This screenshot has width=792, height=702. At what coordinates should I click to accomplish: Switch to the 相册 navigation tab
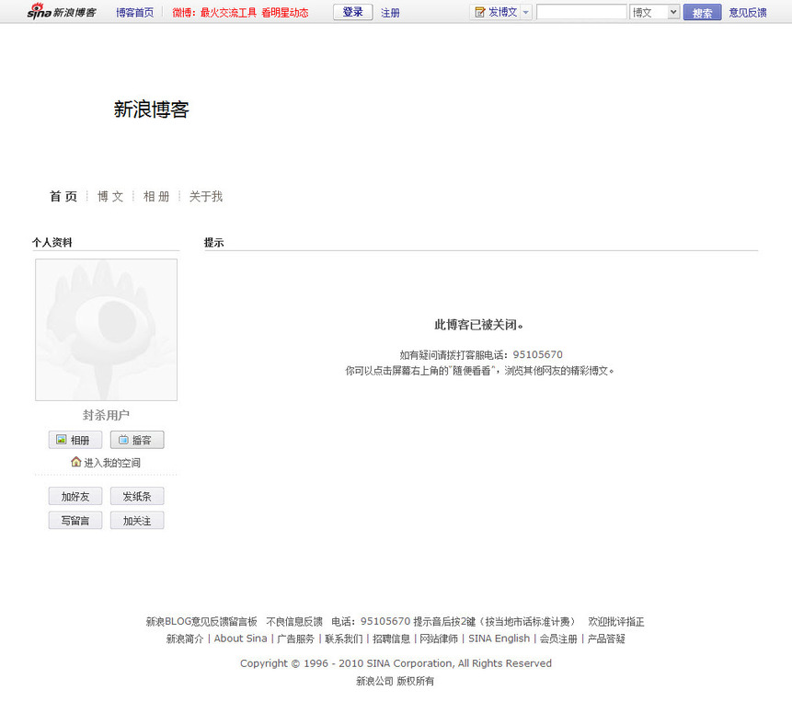[x=156, y=196]
